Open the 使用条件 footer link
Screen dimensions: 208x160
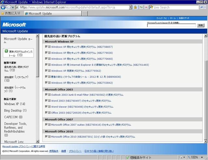click(x=54, y=151)
